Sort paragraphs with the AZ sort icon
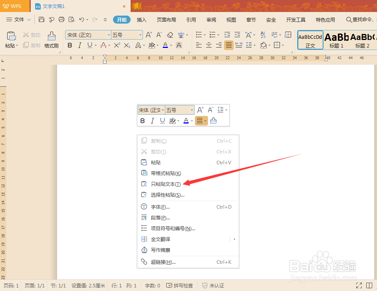This screenshot has height=291, width=377. click(x=263, y=34)
